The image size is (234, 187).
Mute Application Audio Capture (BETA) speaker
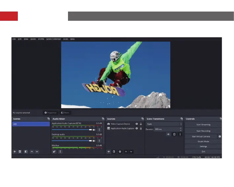click(94, 130)
